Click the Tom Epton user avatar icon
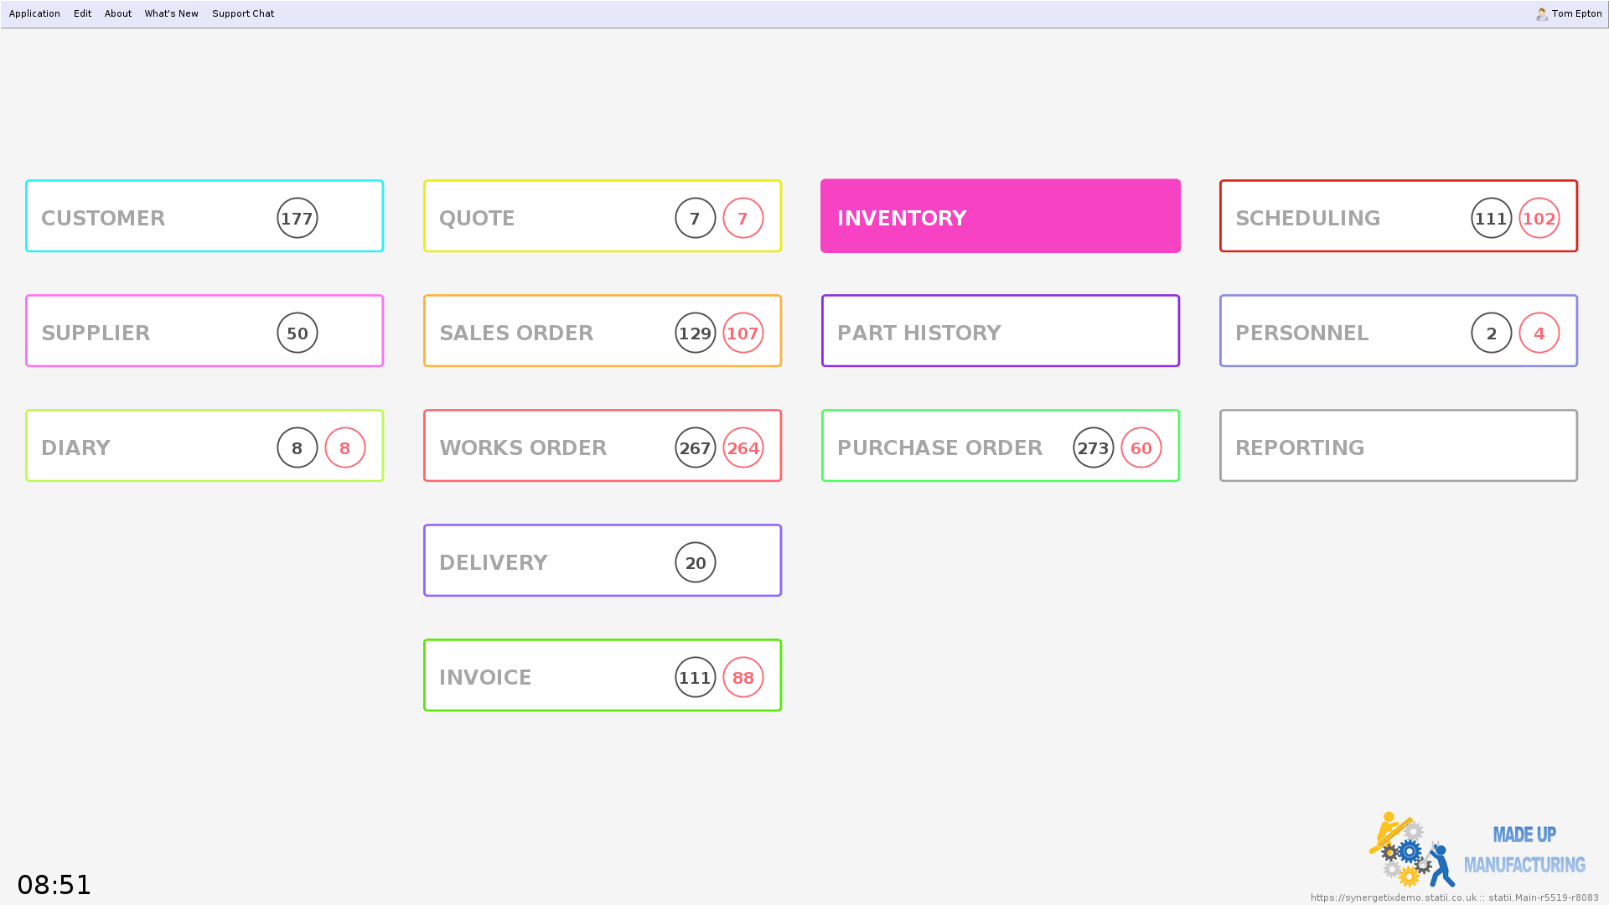This screenshot has width=1609, height=905. pyautogui.click(x=1541, y=13)
